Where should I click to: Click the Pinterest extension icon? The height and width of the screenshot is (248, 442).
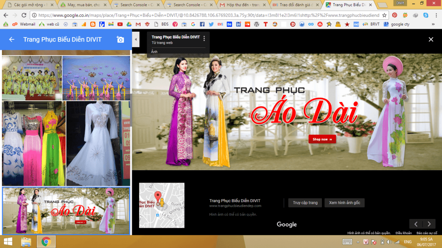394,15
